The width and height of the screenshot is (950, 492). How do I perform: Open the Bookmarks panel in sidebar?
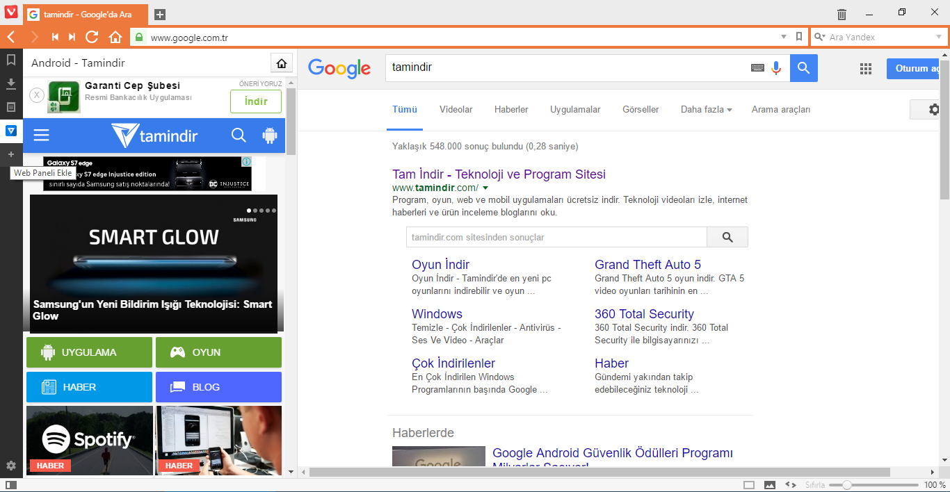point(11,60)
